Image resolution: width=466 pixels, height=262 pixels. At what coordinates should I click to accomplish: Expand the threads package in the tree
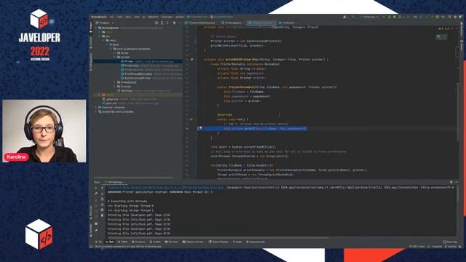pos(114,87)
